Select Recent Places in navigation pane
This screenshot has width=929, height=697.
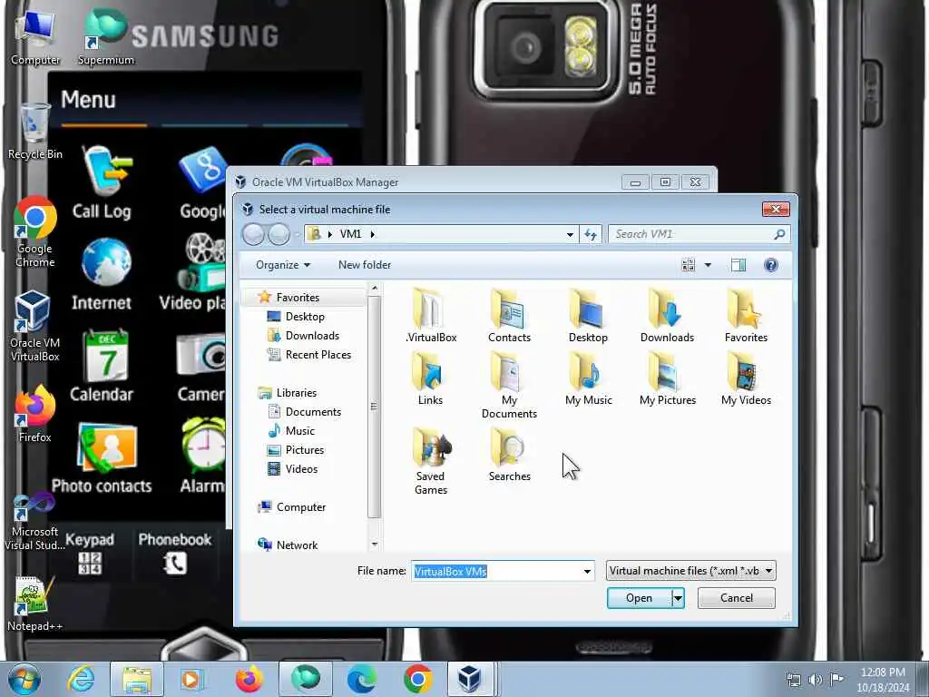318,355
